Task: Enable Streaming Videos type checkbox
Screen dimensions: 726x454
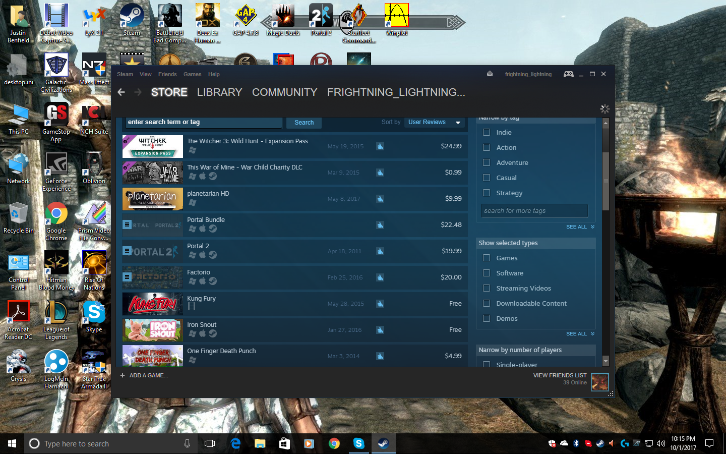Action: pos(487,288)
